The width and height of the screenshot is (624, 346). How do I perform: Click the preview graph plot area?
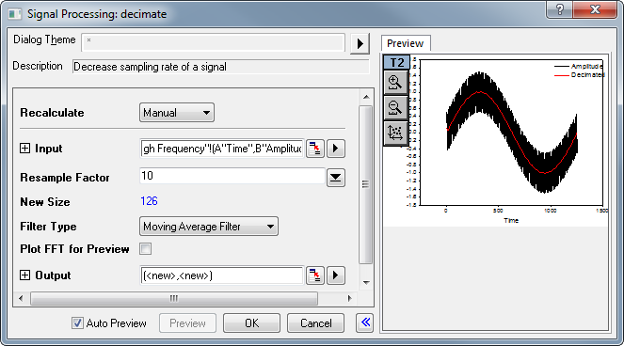[x=511, y=133]
